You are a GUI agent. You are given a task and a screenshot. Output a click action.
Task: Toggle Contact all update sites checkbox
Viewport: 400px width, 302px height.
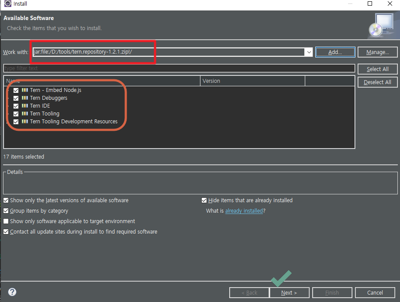[x=6, y=232]
